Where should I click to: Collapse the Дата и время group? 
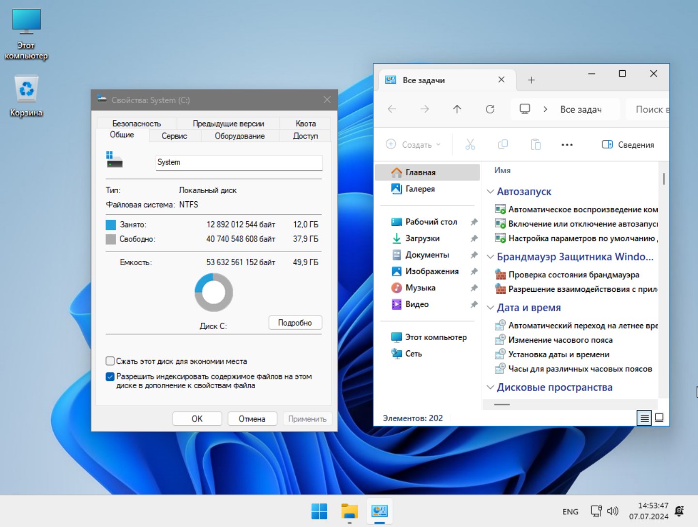(490, 308)
